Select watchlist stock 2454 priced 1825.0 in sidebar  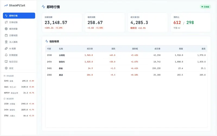tap(19, 110)
